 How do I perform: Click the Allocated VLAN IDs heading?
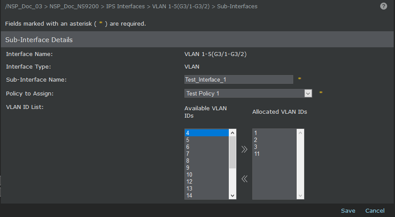pos(280,112)
